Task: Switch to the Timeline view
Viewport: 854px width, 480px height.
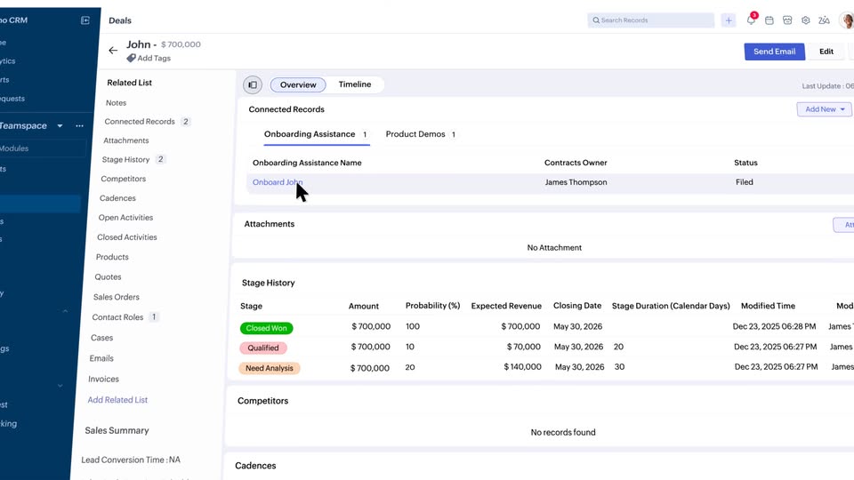Action: tap(355, 84)
